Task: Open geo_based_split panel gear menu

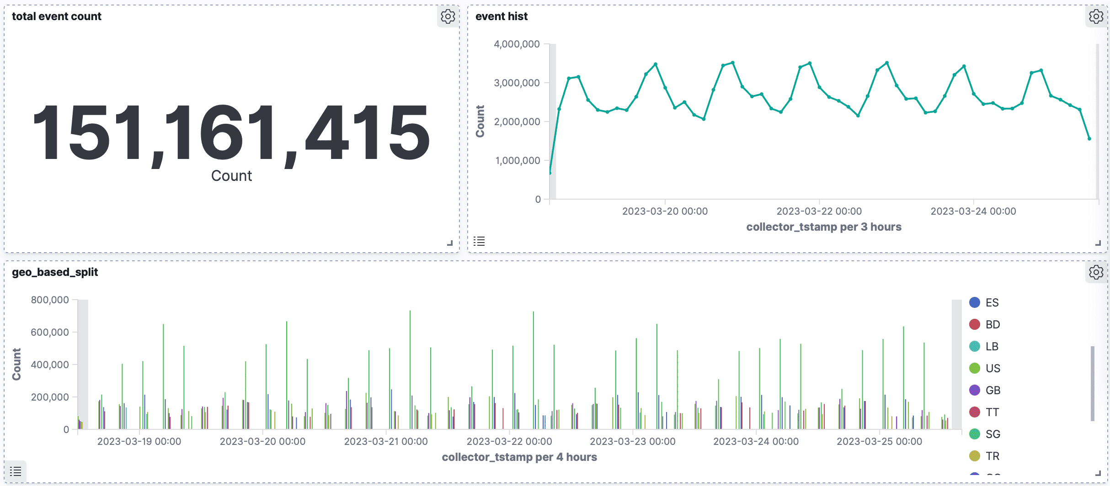Action: 1096,273
